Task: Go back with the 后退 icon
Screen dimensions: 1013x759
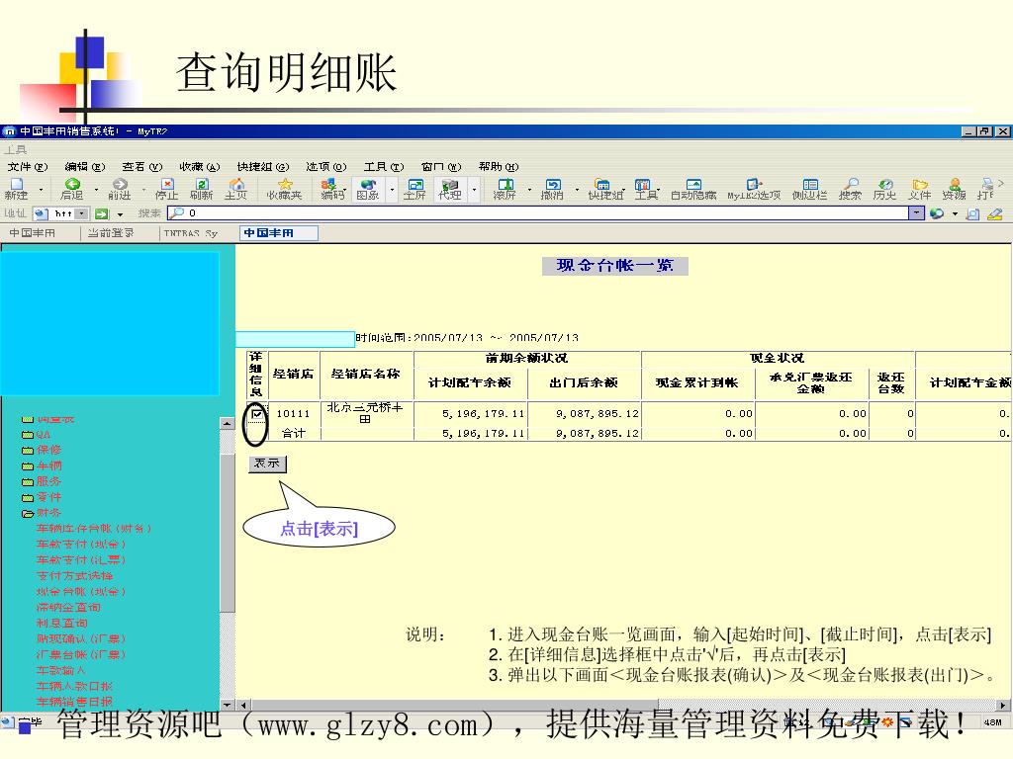Action: (x=71, y=189)
